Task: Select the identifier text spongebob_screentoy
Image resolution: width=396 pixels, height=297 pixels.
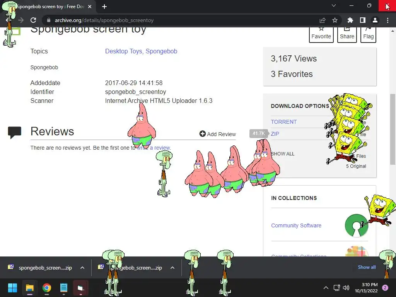Action: click(x=135, y=92)
